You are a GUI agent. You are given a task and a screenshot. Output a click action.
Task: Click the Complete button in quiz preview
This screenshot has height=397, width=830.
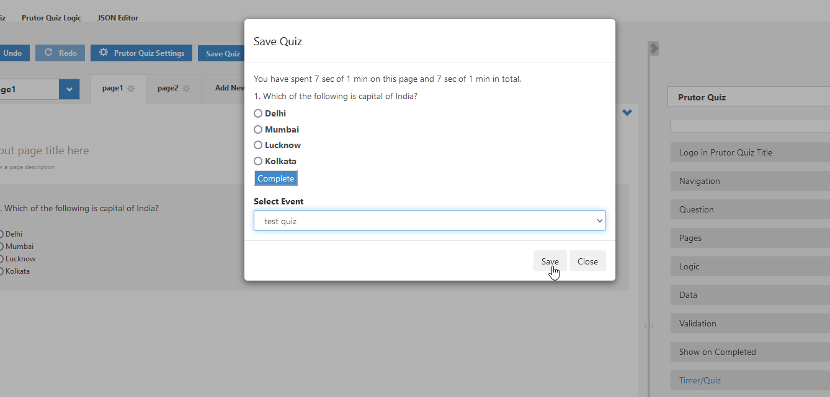[x=275, y=178]
